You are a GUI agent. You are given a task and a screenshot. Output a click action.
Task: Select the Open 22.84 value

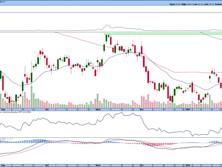point(175,4)
